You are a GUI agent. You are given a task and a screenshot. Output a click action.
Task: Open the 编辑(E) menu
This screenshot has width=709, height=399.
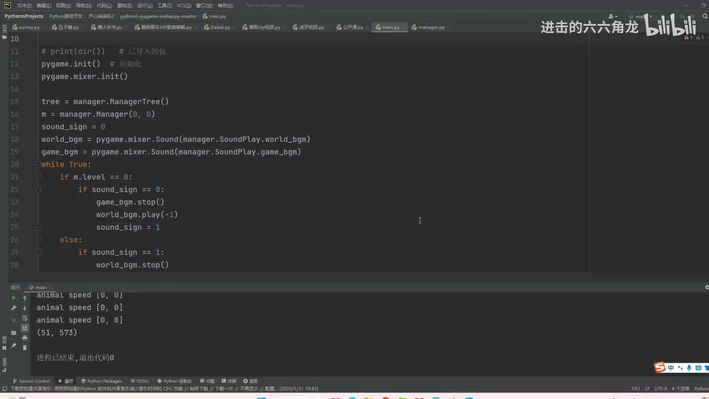point(44,6)
